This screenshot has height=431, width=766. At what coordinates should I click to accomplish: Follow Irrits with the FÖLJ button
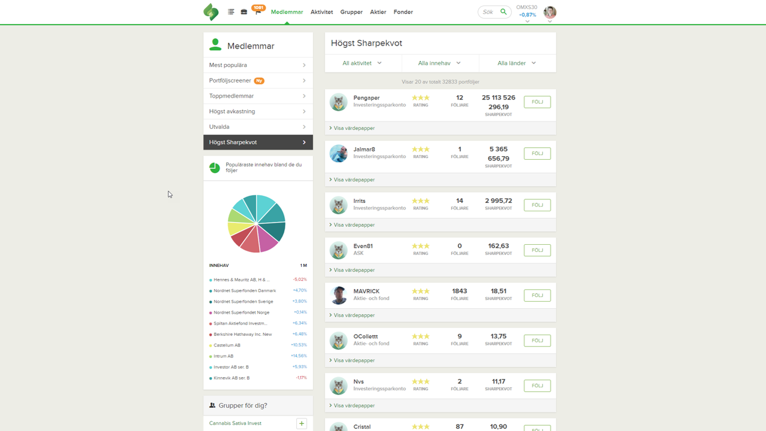[x=537, y=205]
